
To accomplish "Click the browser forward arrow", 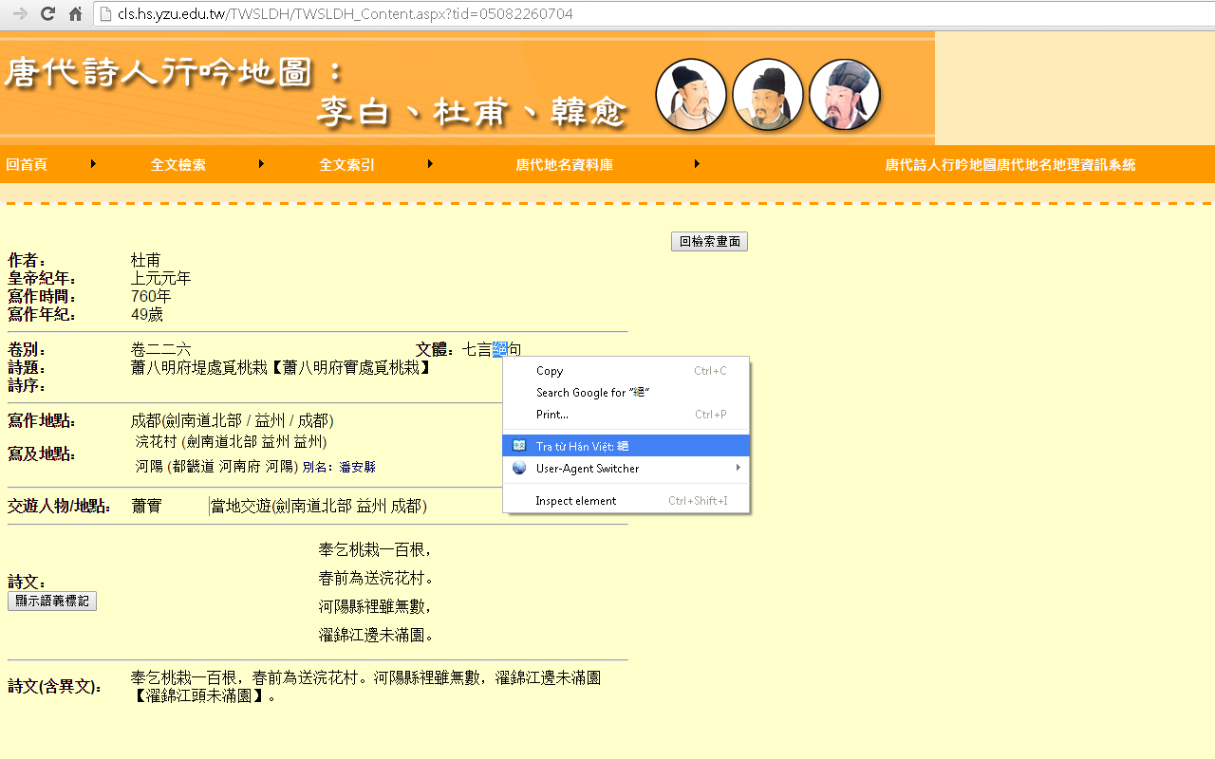I will 18,14.
